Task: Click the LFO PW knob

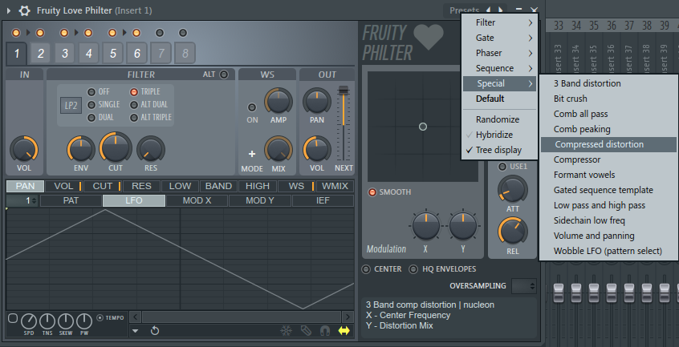Action: [84, 321]
